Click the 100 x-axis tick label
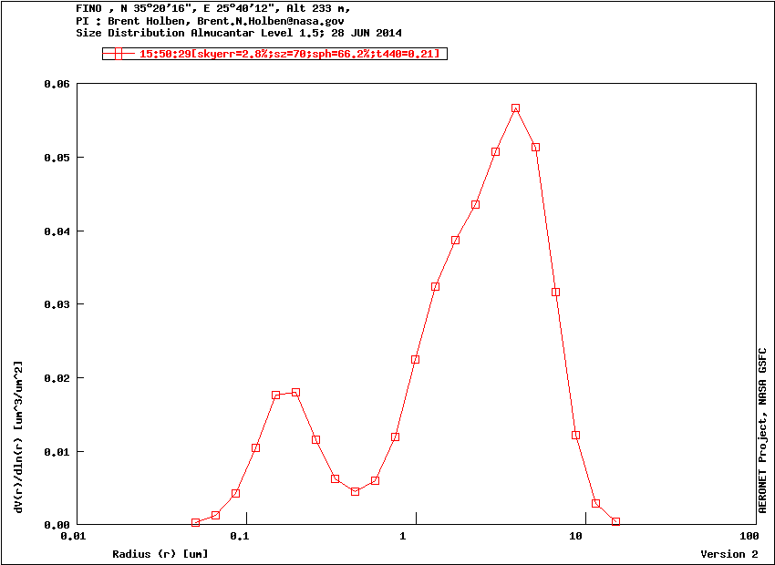Screen dimensions: 775x565 [x=749, y=537]
